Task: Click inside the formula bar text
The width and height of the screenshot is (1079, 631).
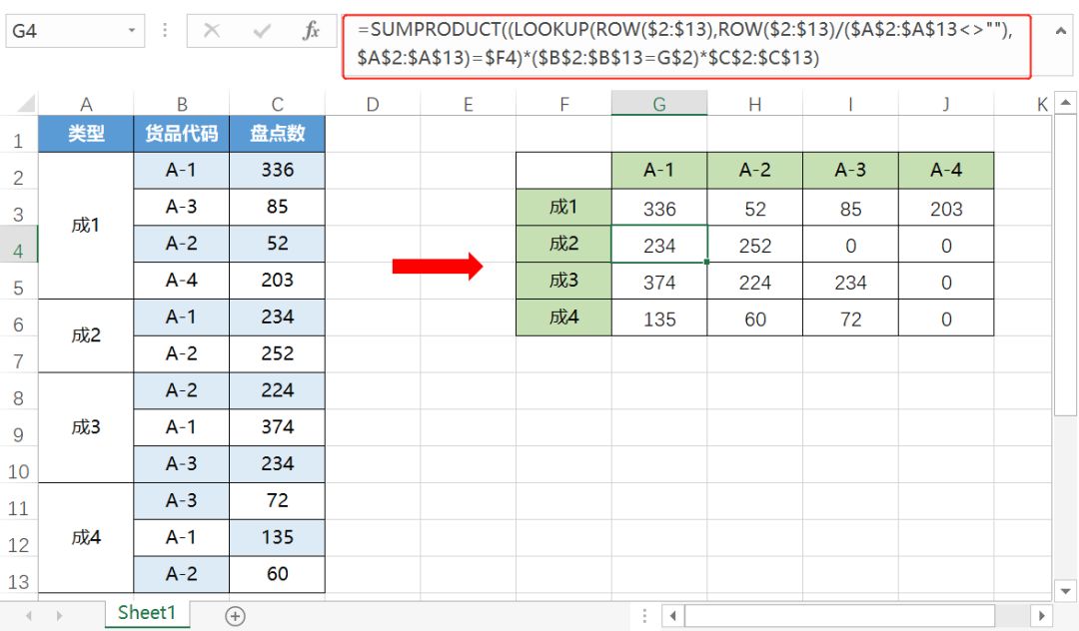Action: point(686,45)
